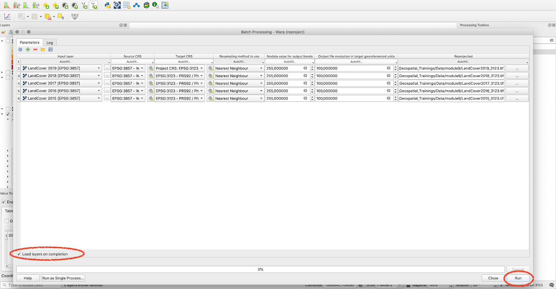Click the first histogram stretch icon in toolbar

tap(7, 5)
